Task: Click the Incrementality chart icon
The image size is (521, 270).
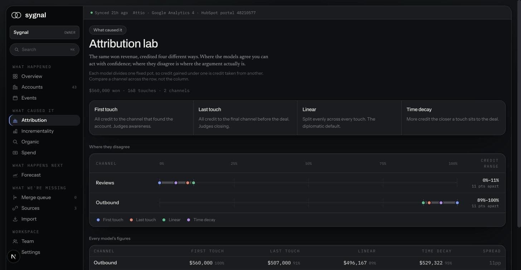Action: [15, 131]
